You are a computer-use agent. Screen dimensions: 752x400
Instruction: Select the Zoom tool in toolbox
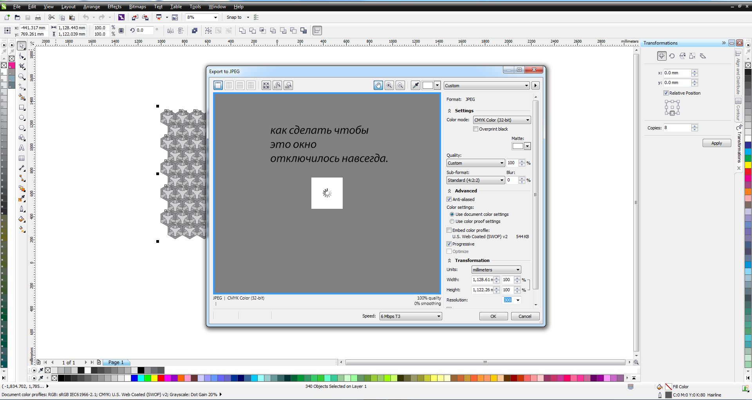tap(22, 77)
